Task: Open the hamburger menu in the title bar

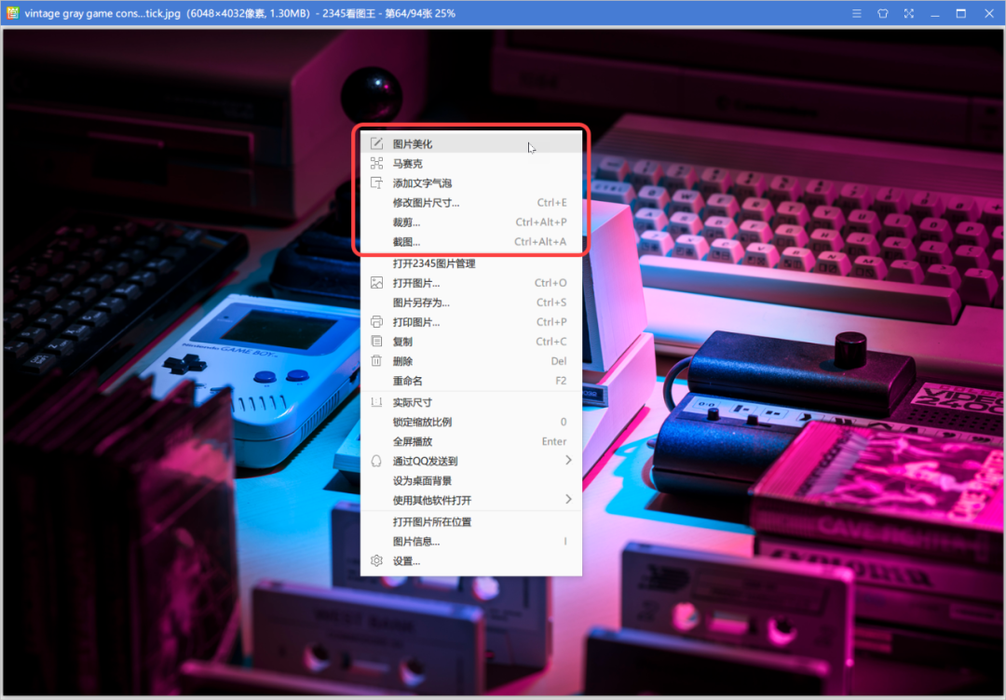Action: click(855, 13)
